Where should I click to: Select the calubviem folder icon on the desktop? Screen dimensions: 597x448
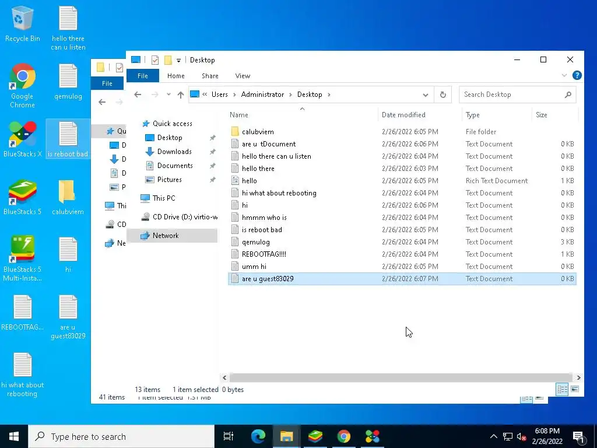click(68, 197)
